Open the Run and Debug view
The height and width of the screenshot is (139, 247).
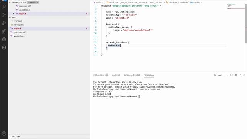click(4, 23)
